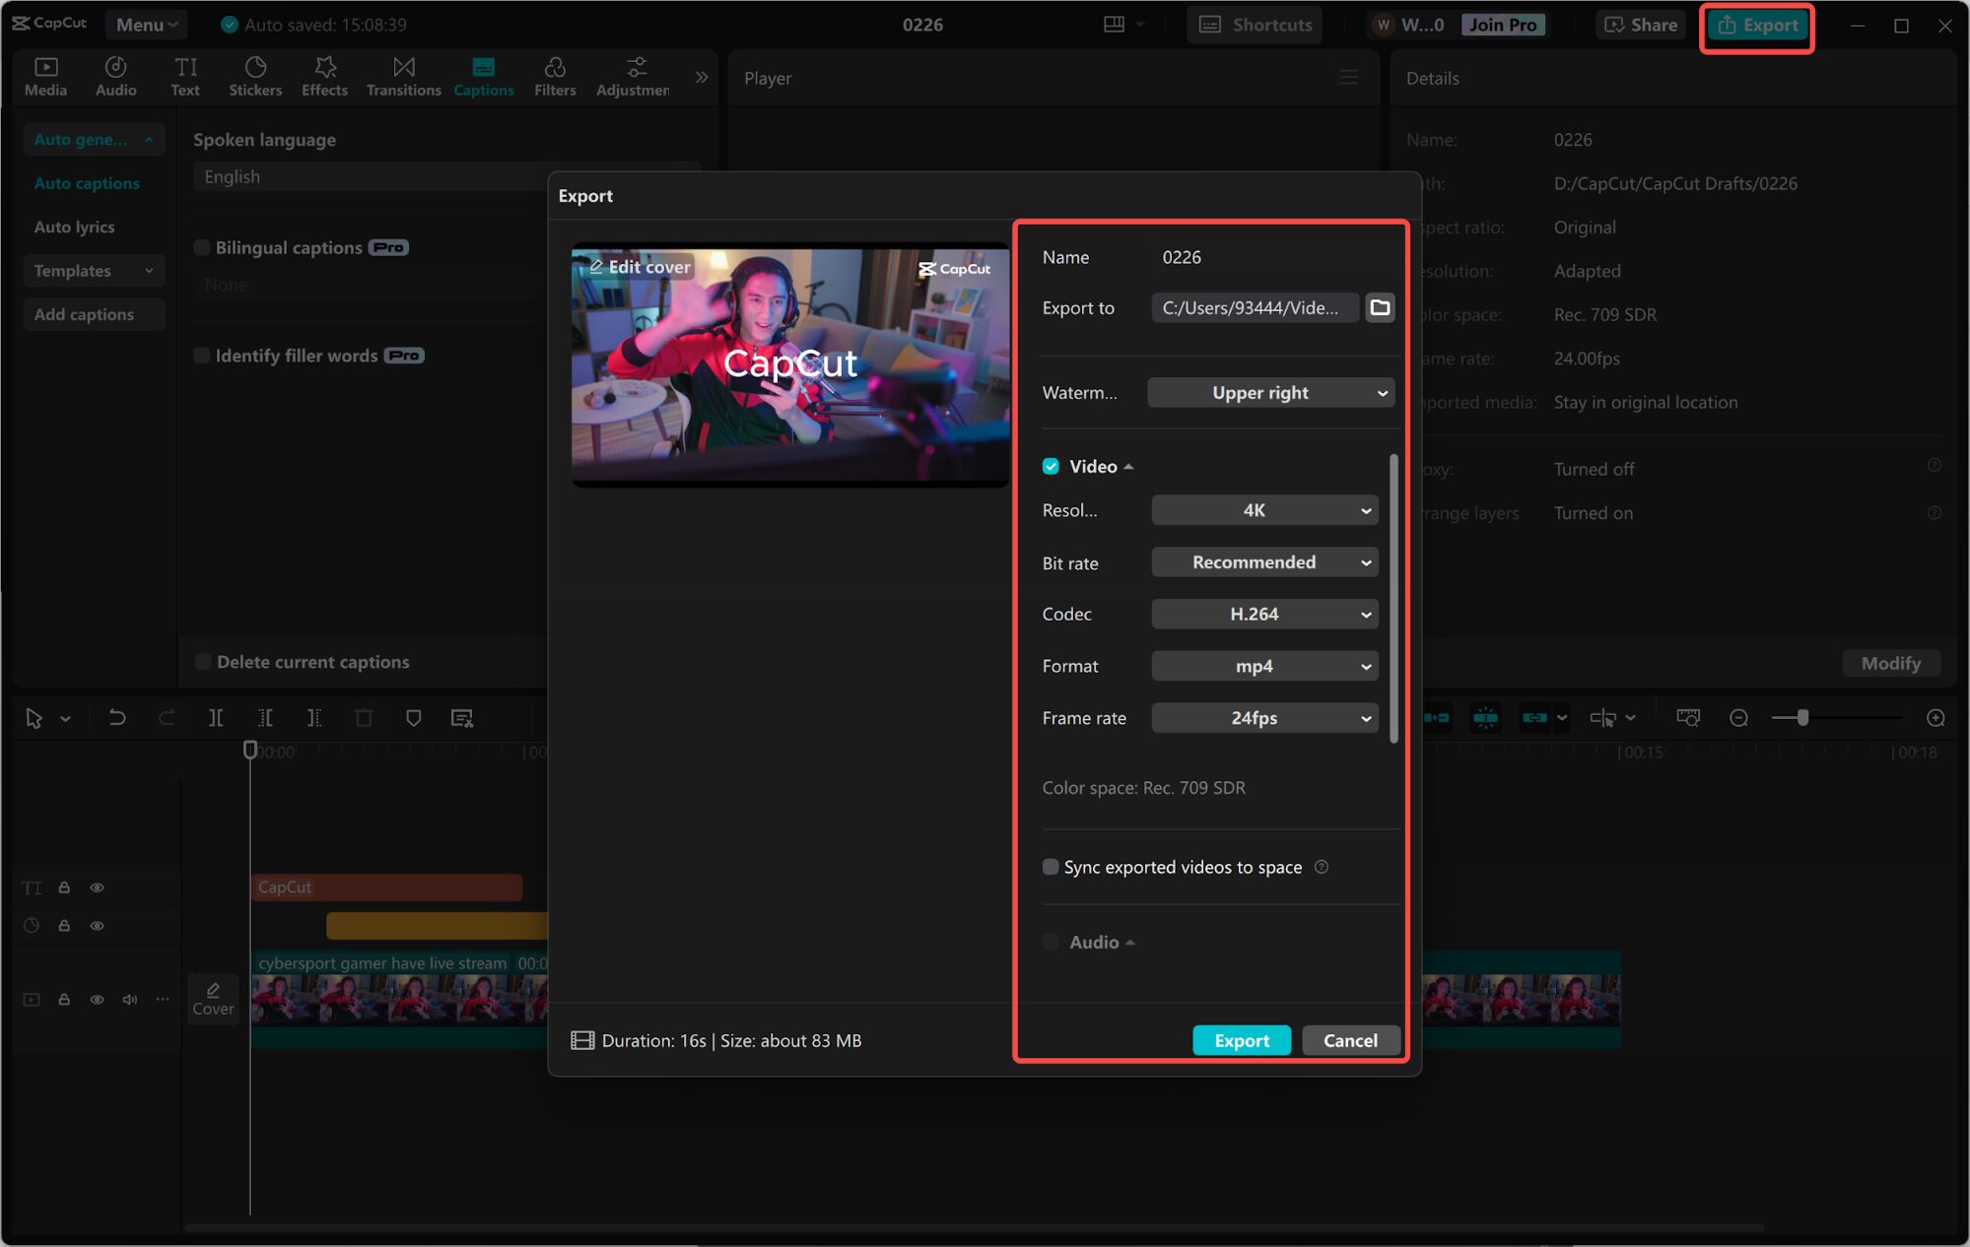Click the export path field
1970x1247 pixels.
point(1255,307)
